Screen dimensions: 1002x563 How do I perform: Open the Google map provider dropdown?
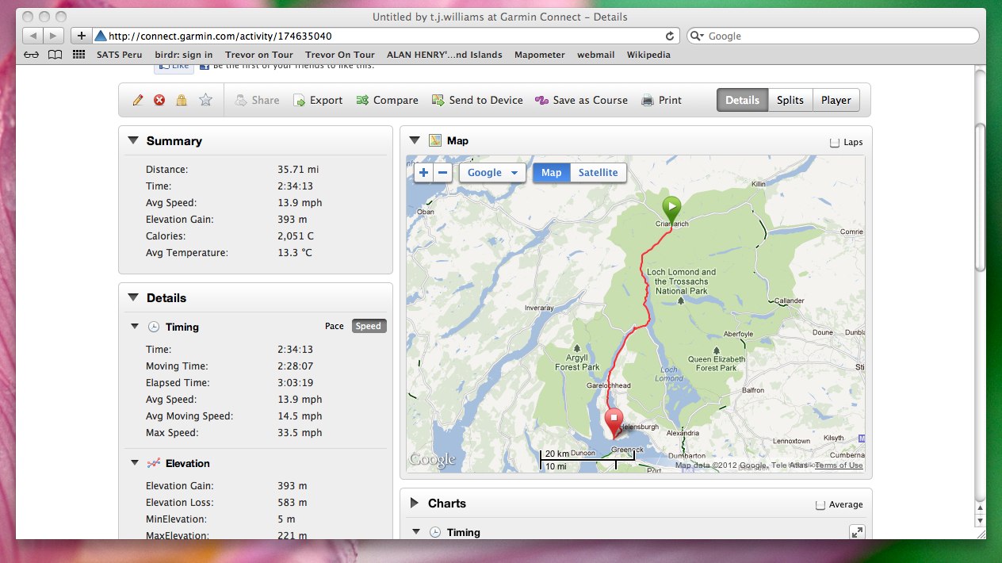click(491, 173)
